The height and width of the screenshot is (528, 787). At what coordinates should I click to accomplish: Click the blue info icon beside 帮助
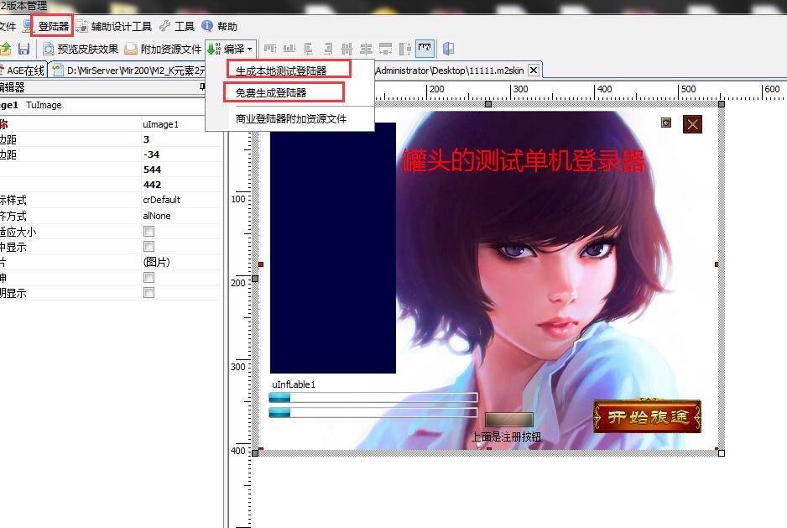[207, 26]
